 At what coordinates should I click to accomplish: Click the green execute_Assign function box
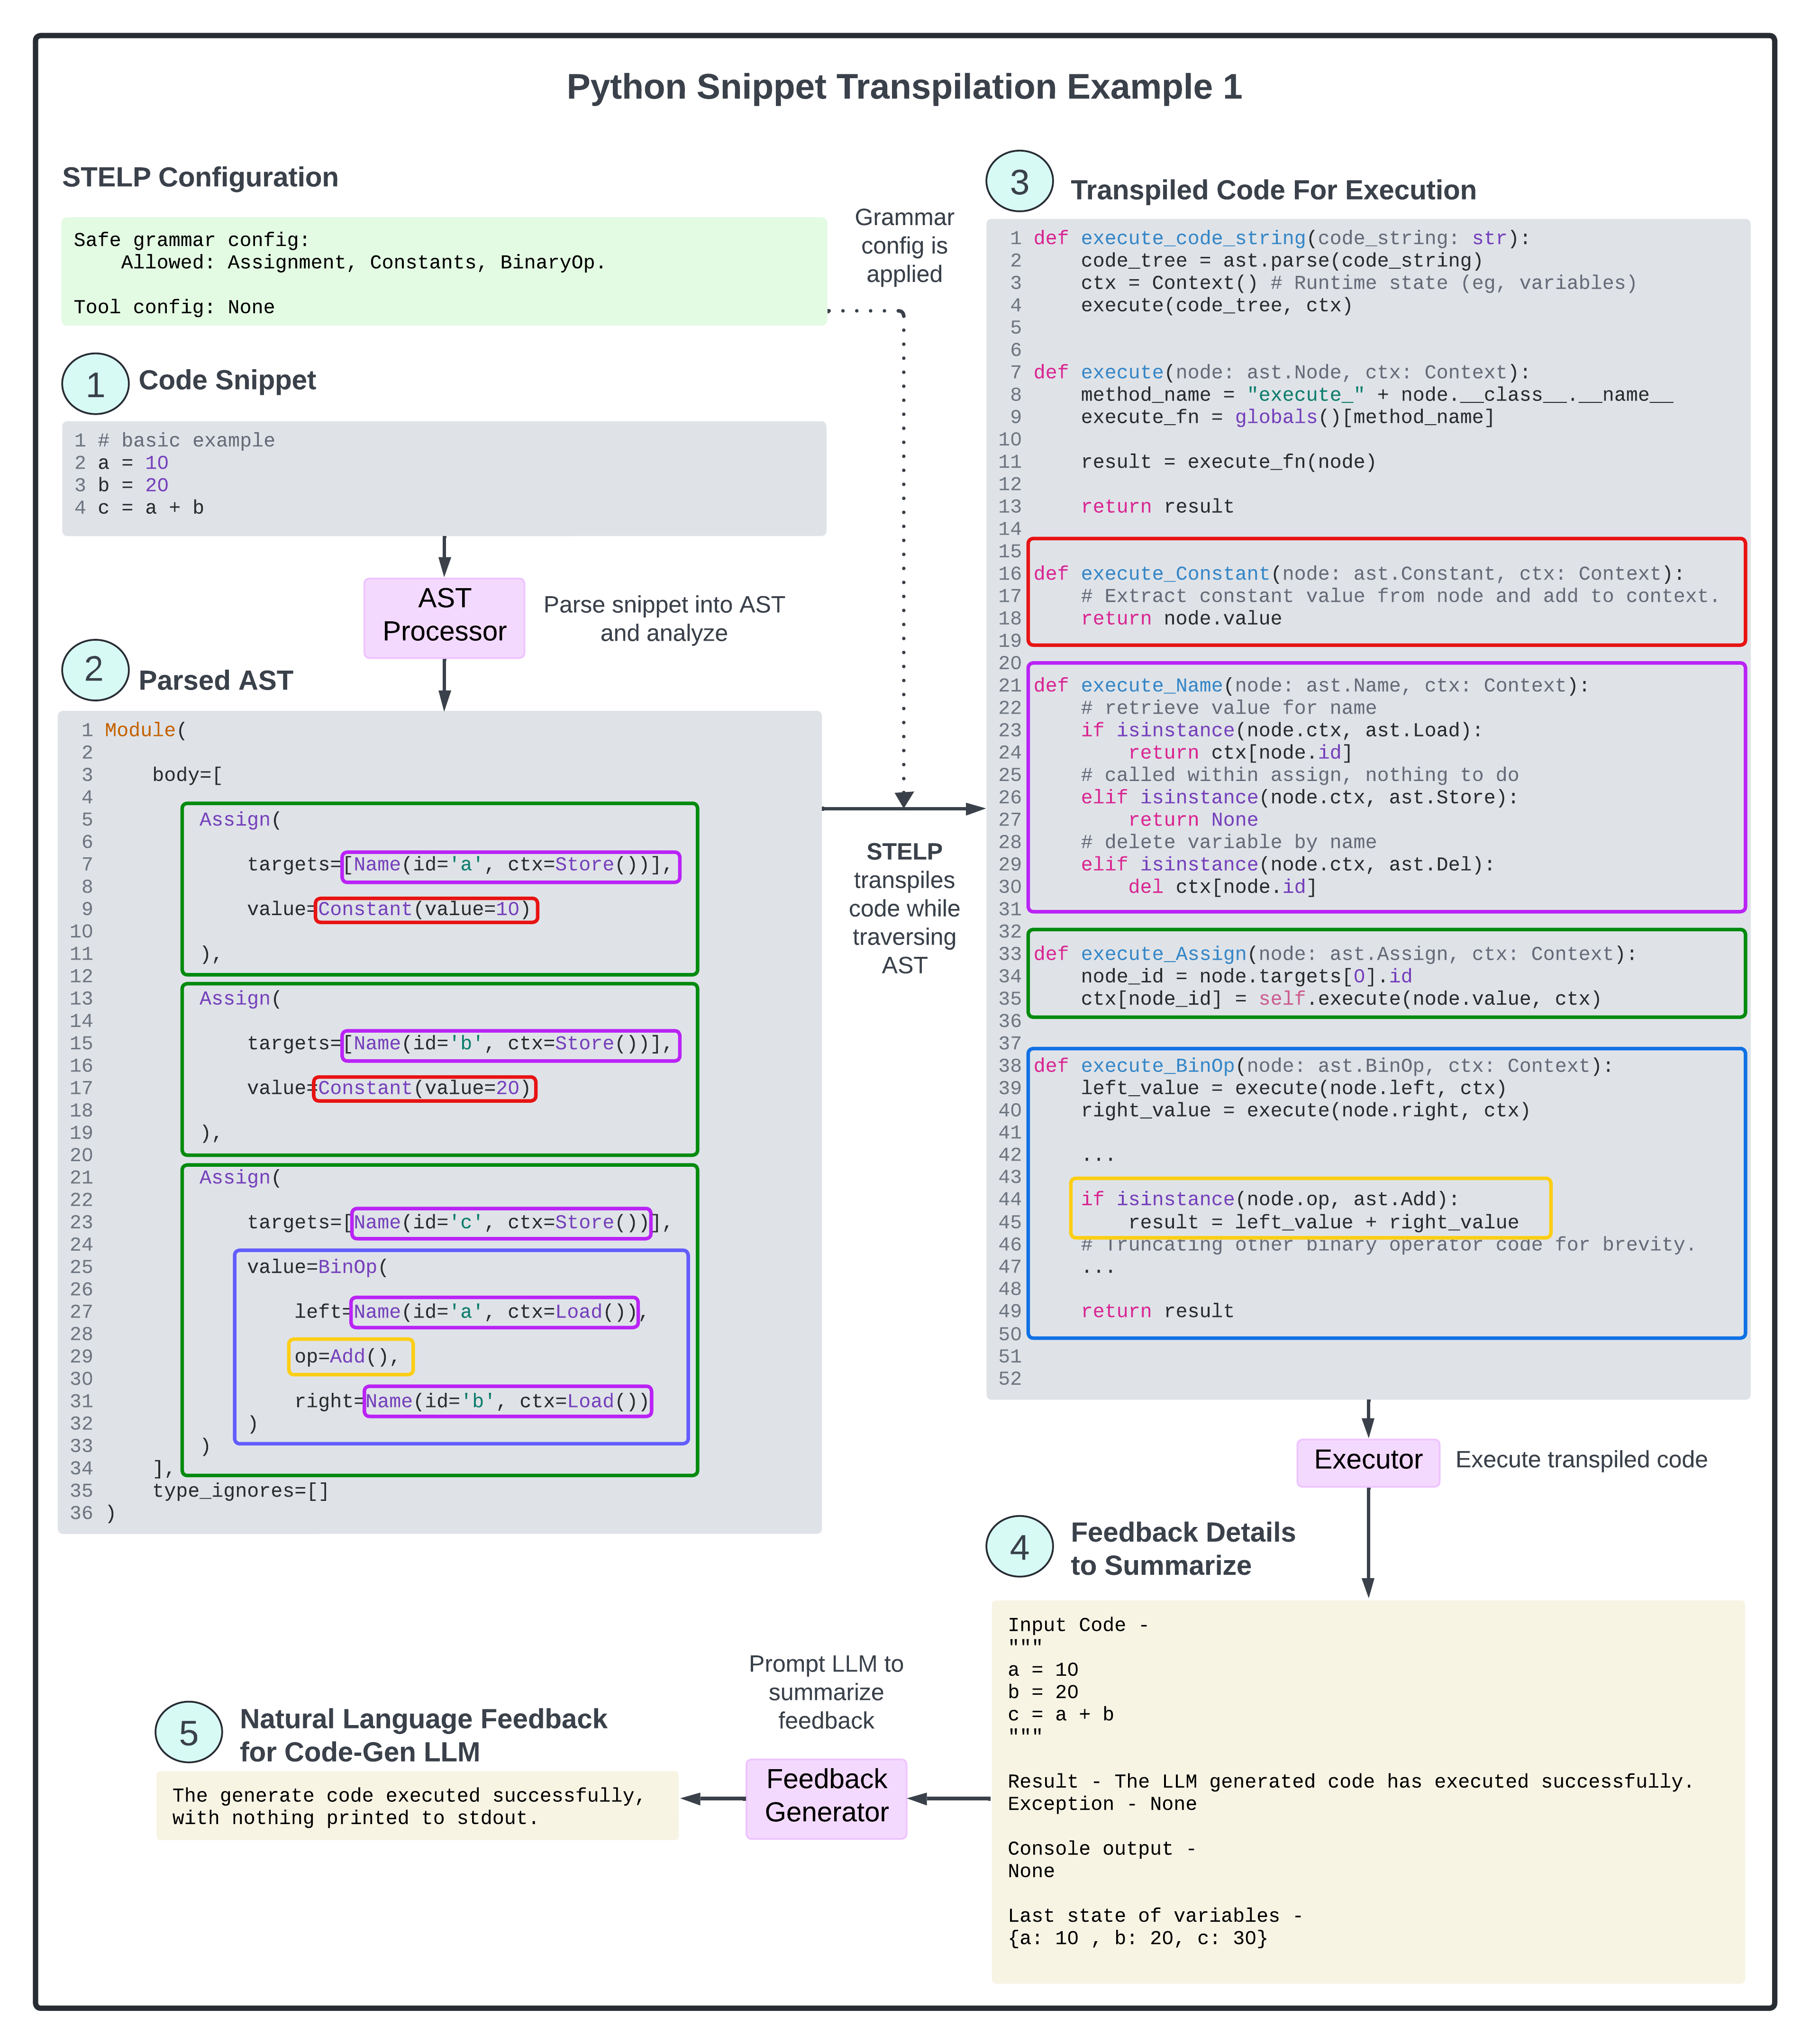tap(1386, 974)
